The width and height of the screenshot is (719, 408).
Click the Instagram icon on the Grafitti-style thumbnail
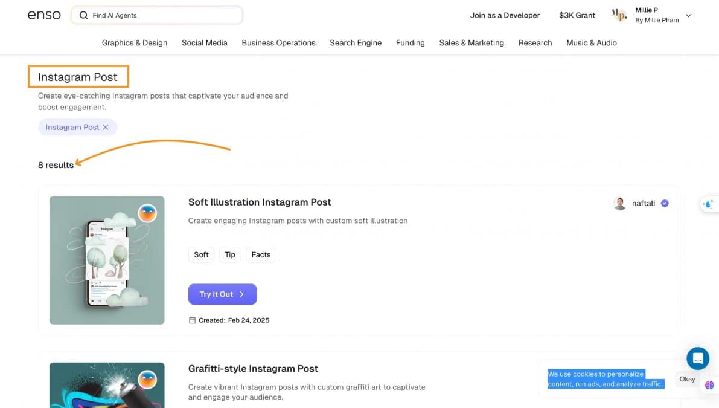click(148, 379)
